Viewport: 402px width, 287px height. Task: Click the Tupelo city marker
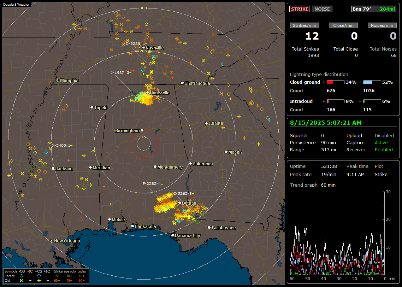(x=92, y=107)
